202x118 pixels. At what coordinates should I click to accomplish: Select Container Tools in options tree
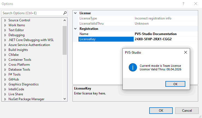tap(20, 60)
